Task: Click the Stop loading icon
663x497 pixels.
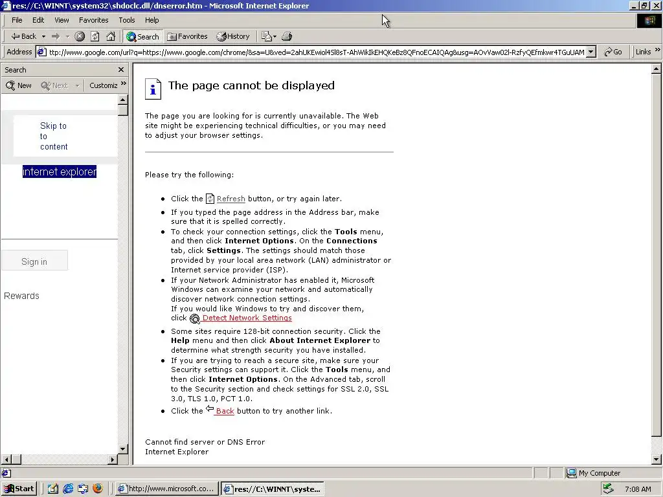Action: [x=80, y=36]
